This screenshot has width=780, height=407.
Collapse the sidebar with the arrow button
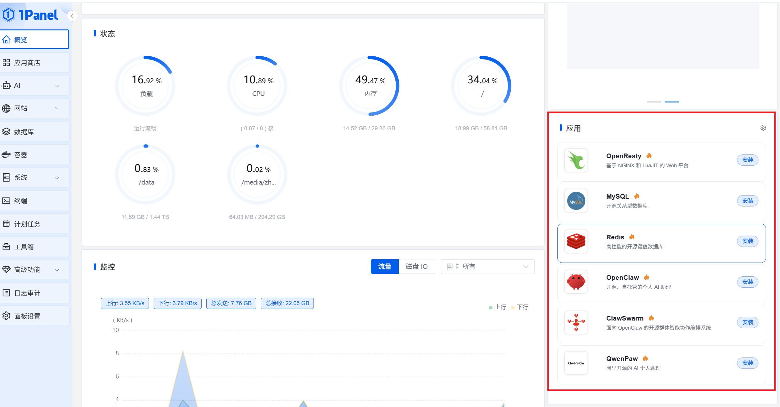[72, 16]
